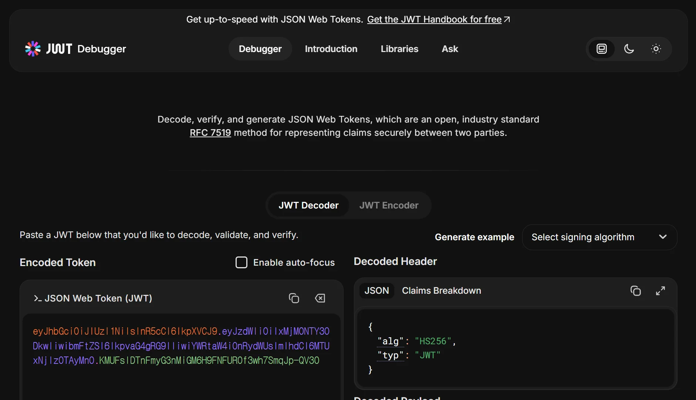696x400 pixels.
Task: Open the Select signing algorithm dropdown
Action: click(599, 237)
